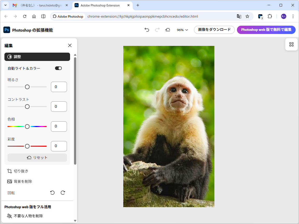
Task: Open the Chrome three-dot menu
Action: coord(293,16)
